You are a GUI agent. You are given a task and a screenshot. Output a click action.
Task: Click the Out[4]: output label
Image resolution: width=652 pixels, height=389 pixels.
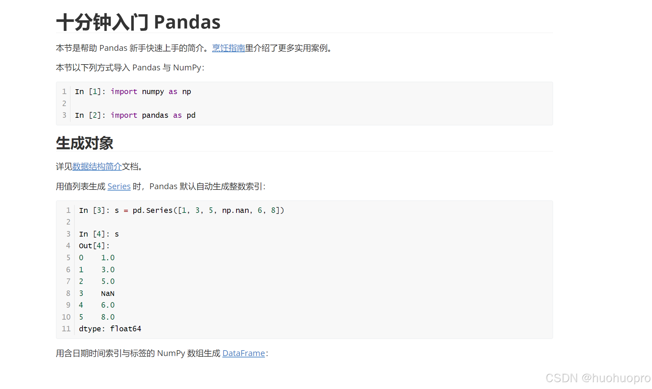click(94, 246)
